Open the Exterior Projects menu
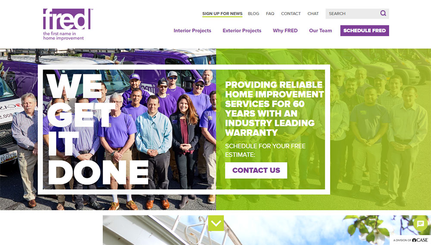Screen dimensions: 431x245 242,31
